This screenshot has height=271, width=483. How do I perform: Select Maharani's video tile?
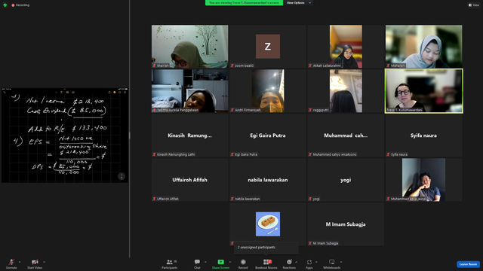423,47
